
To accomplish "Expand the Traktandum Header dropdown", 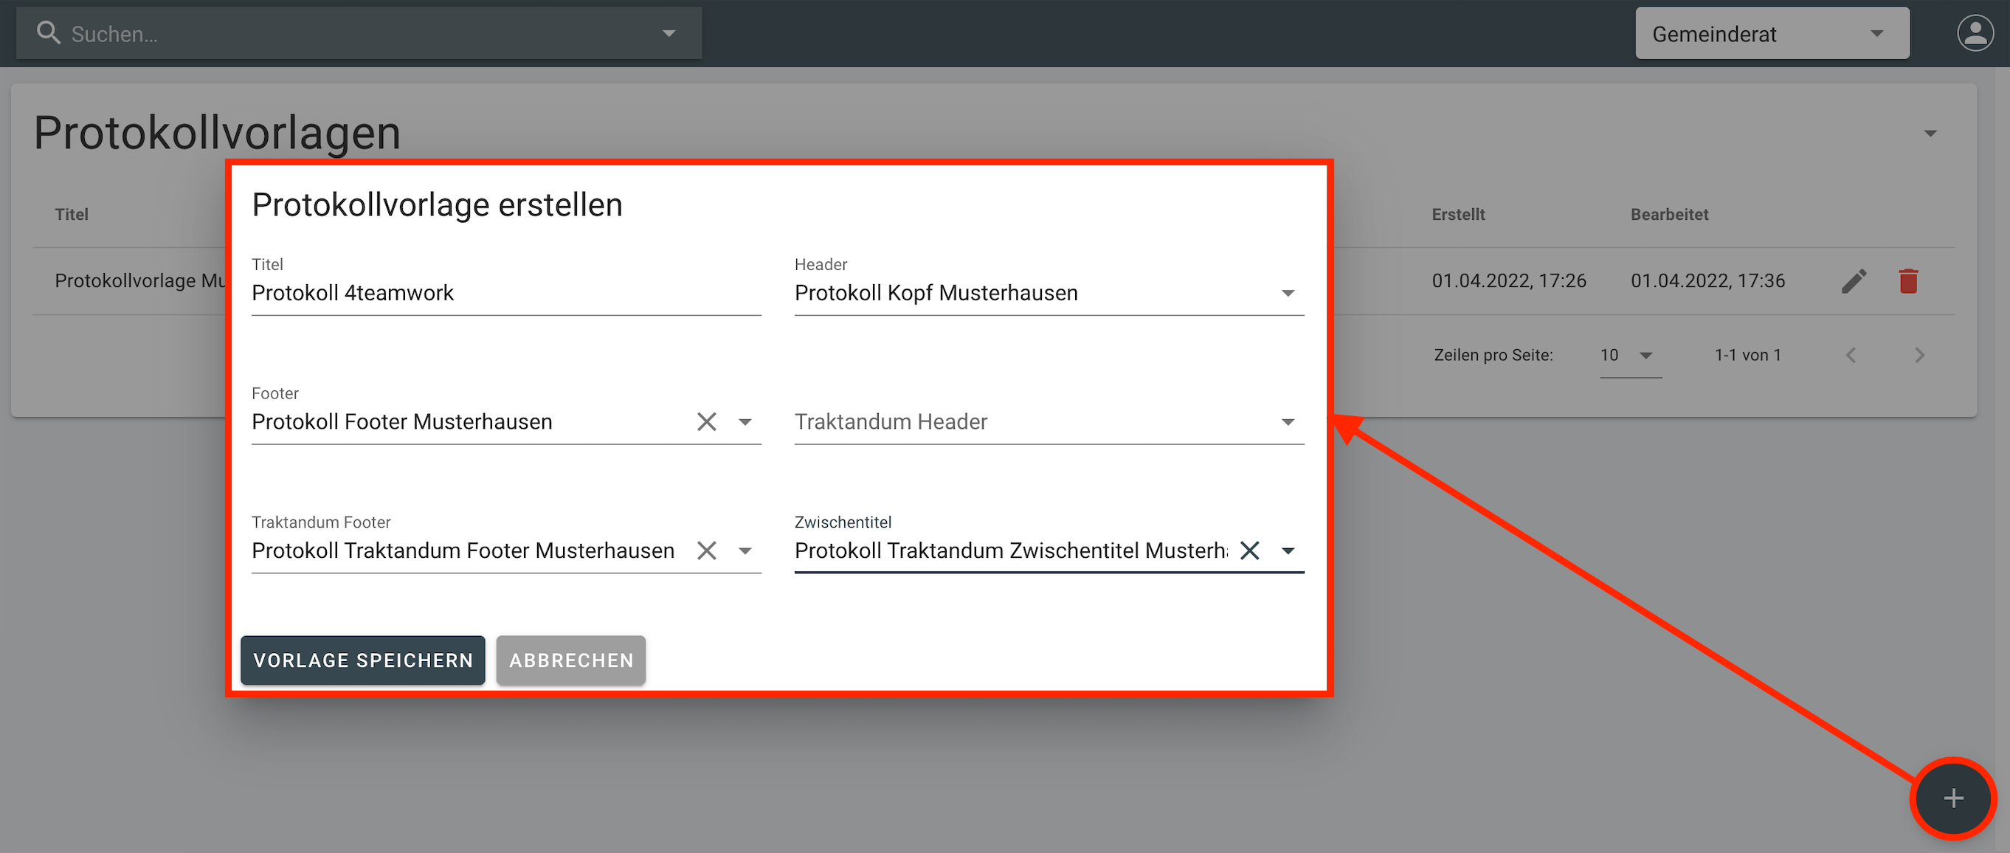I will (1288, 422).
